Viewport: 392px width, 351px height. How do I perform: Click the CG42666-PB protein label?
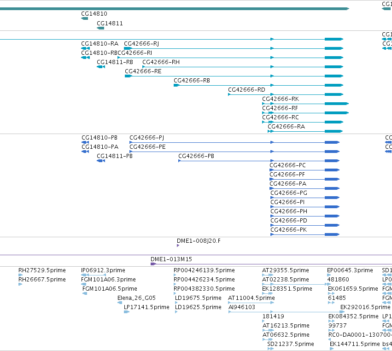point(196,156)
